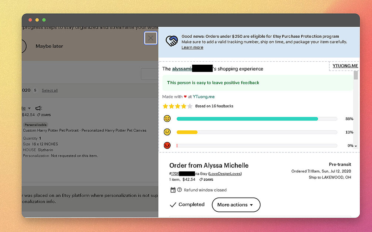Click the Pre-transit status text
The width and height of the screenshot is (372, 232).
point(340,164)
